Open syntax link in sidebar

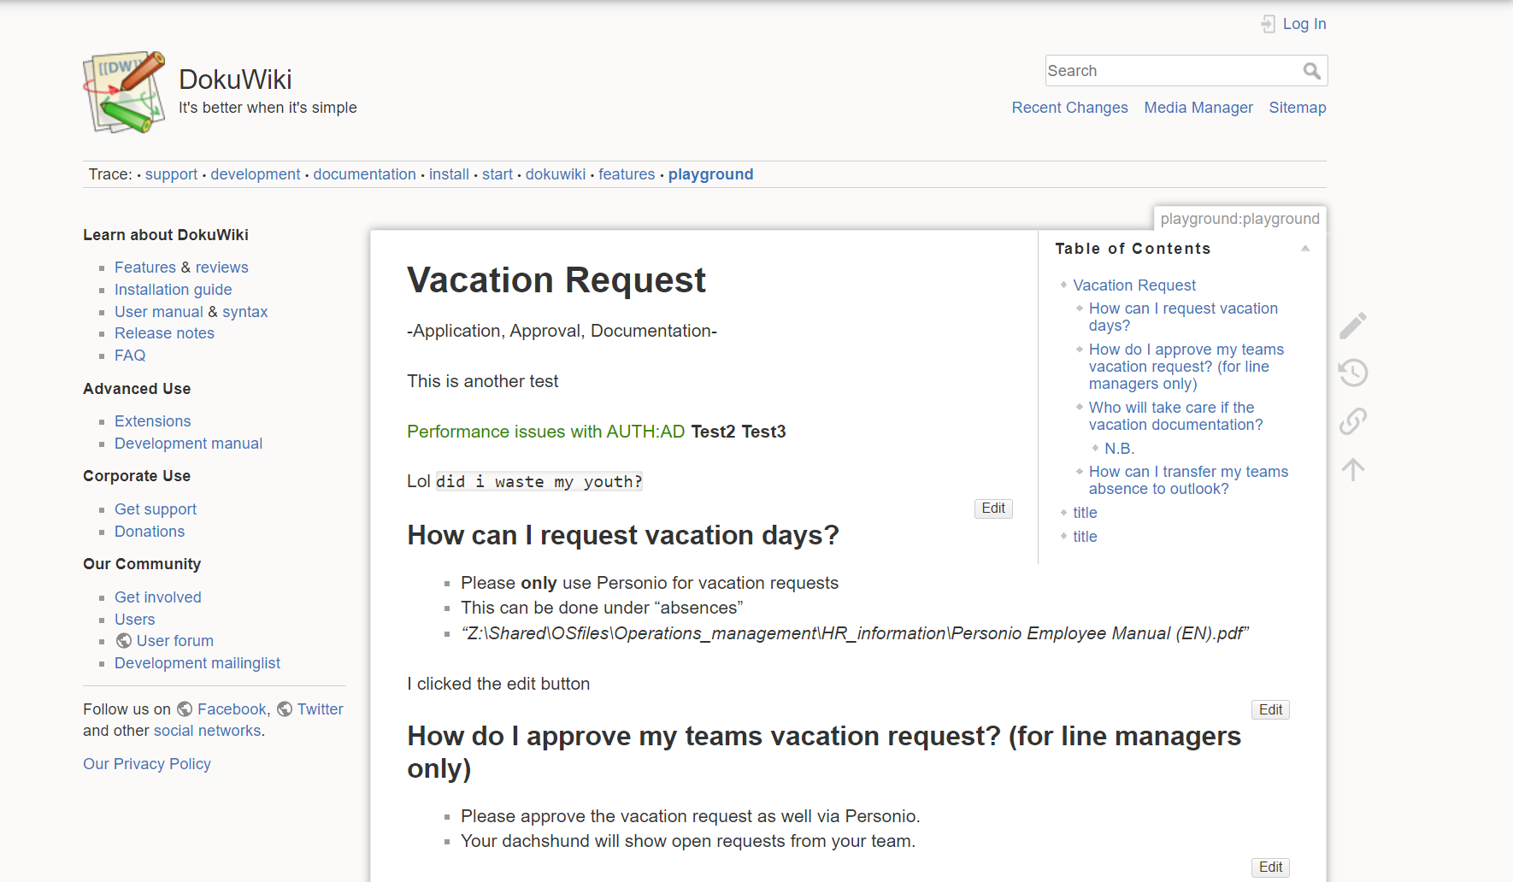click(x=245, y=312)
